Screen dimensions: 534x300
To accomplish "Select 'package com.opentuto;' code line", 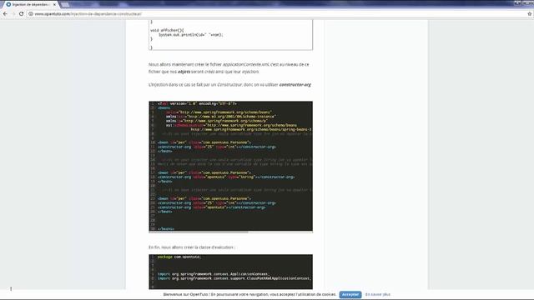I will (x=179, y=257).
